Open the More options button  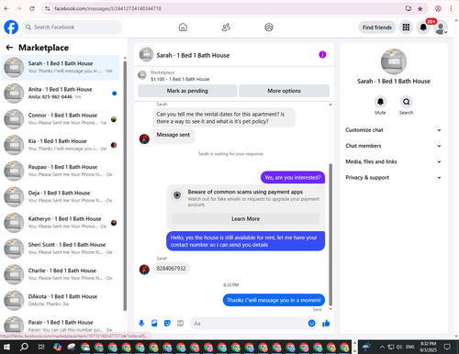pos(284,91)
